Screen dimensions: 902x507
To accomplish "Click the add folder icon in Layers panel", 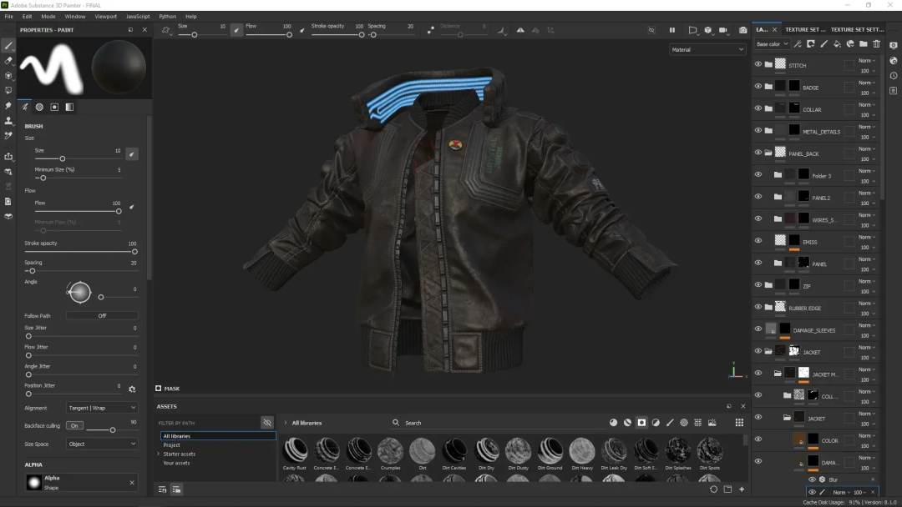I will click(863, 43).
